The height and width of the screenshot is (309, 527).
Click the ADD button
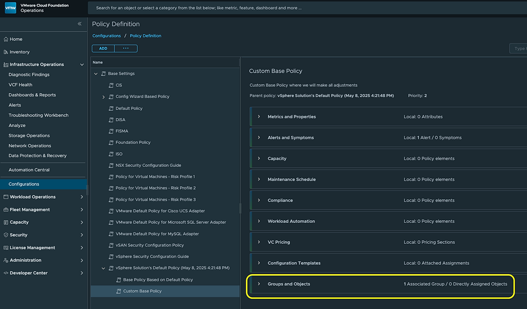click(103, 48)
